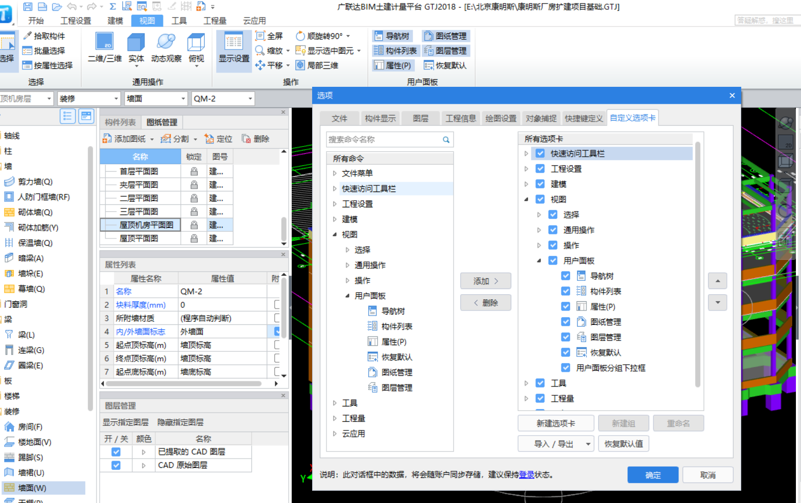Open the 对象捕捉 tab in options dialog
Viewport: 801px width, 503px height.
tap(541, 118)
